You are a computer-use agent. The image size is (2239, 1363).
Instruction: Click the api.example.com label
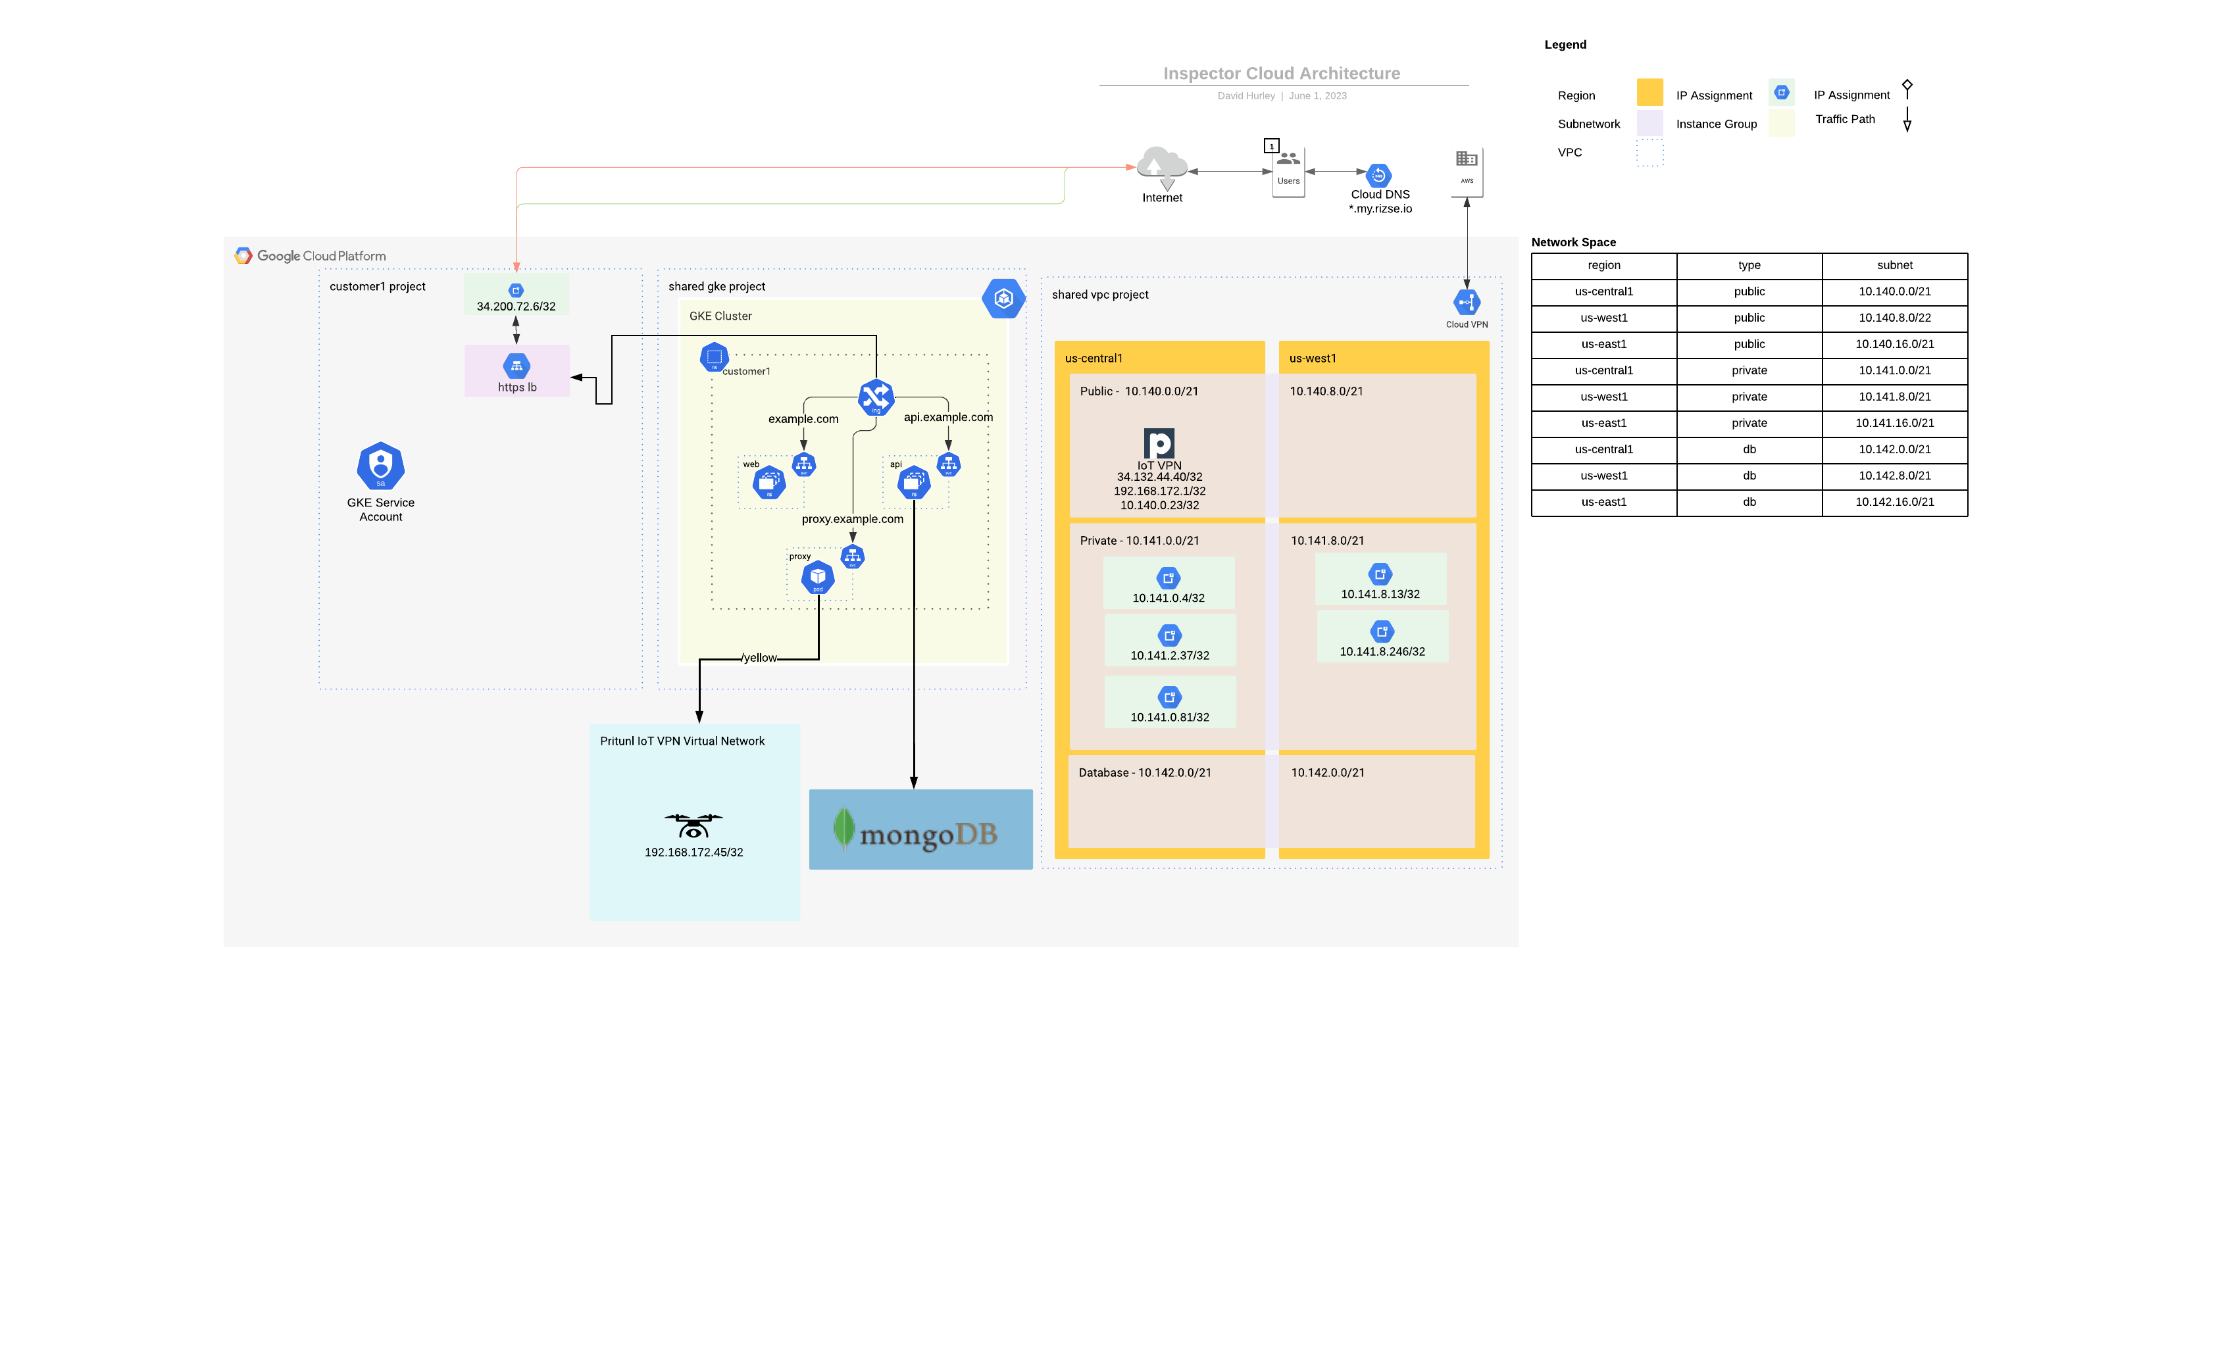(x=949, y=417)
